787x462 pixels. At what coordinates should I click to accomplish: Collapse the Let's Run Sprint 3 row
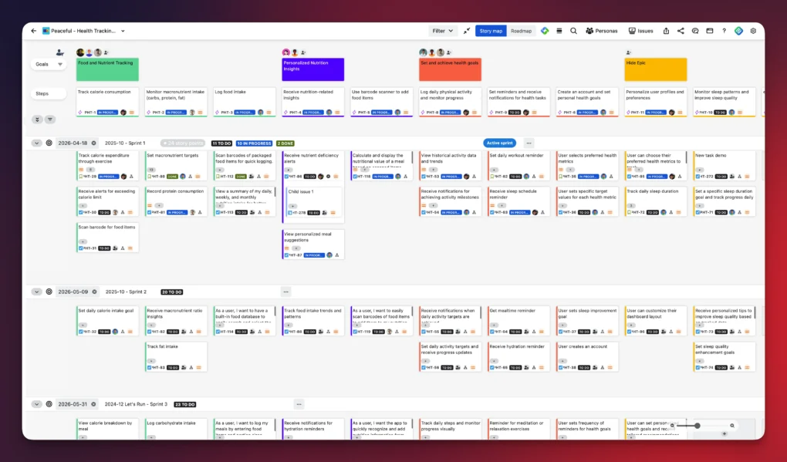tap(36, 404)
